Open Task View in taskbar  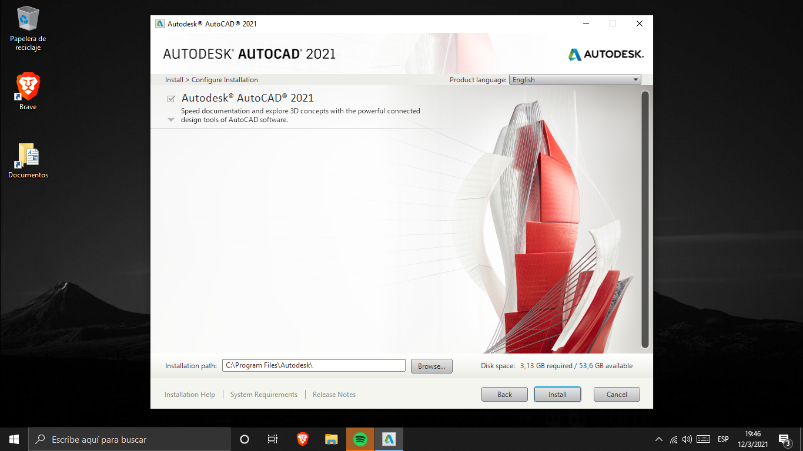pyautogui.click(x=273, y=439)
